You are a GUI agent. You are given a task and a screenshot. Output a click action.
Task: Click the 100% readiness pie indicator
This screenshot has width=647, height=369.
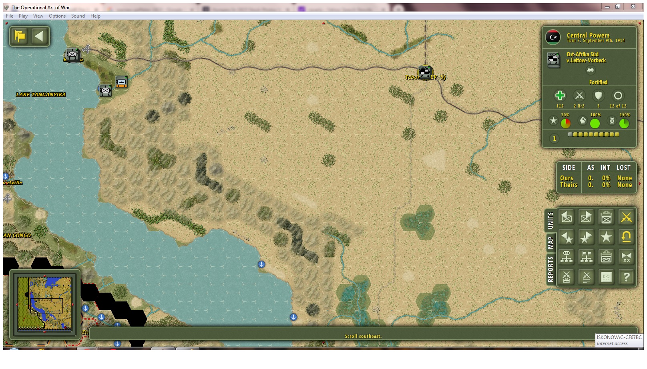(x=595, y=124)
